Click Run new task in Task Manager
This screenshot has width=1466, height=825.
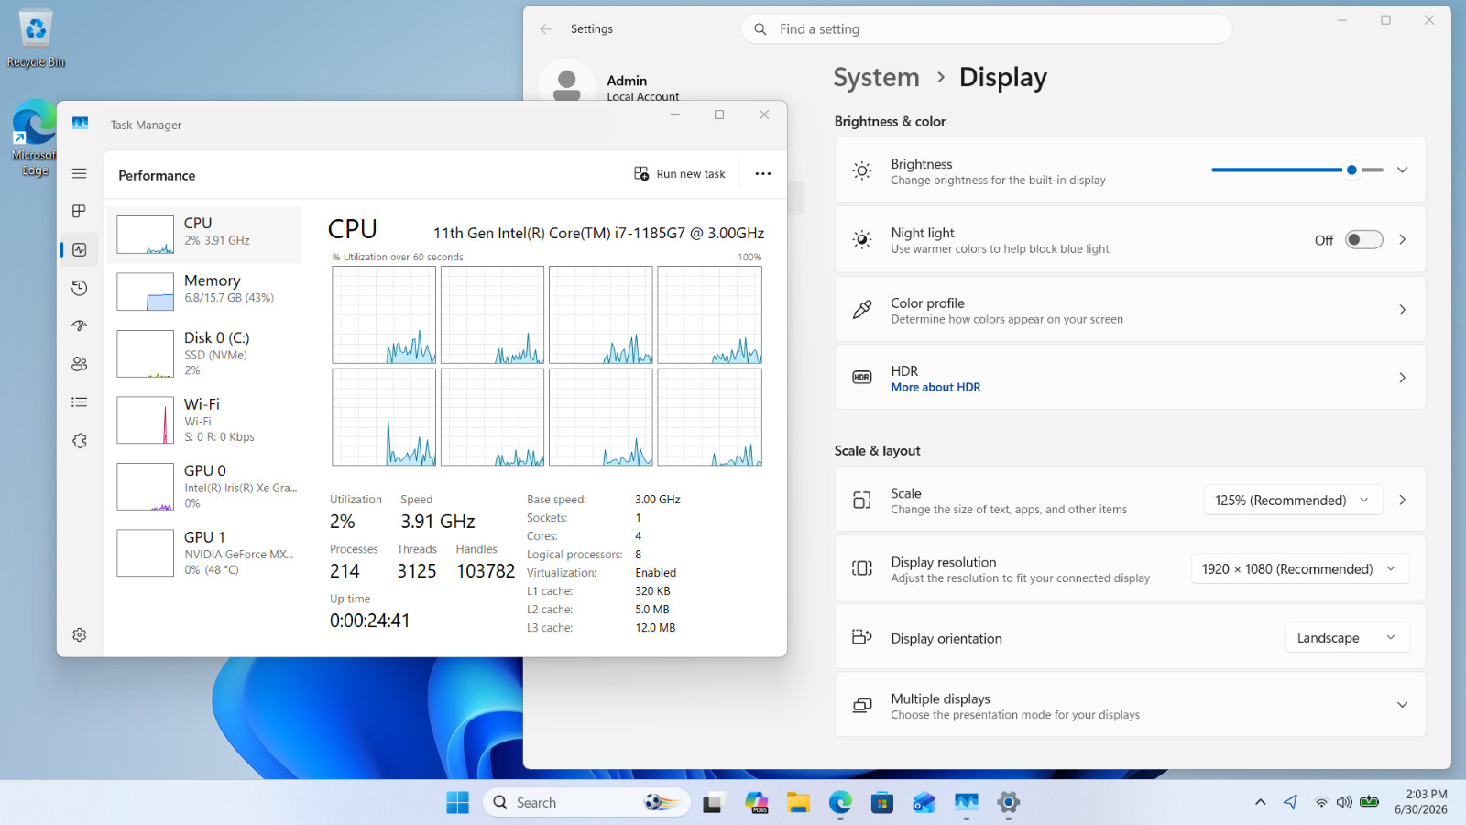click(680, 174)
